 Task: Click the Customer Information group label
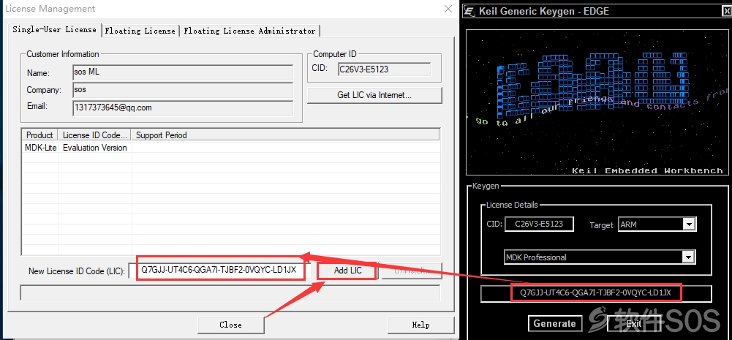coord(63,54)
